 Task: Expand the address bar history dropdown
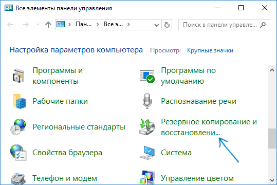(x=157, y=25)
